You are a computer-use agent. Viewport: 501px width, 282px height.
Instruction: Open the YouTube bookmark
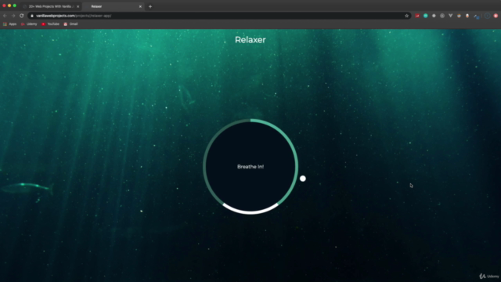[x=50, y=24]
